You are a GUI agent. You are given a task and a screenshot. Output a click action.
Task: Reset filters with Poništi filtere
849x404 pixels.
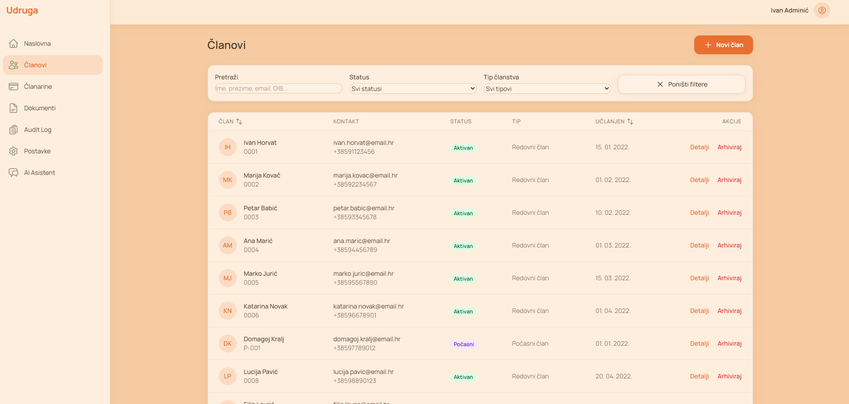point(681,84)
